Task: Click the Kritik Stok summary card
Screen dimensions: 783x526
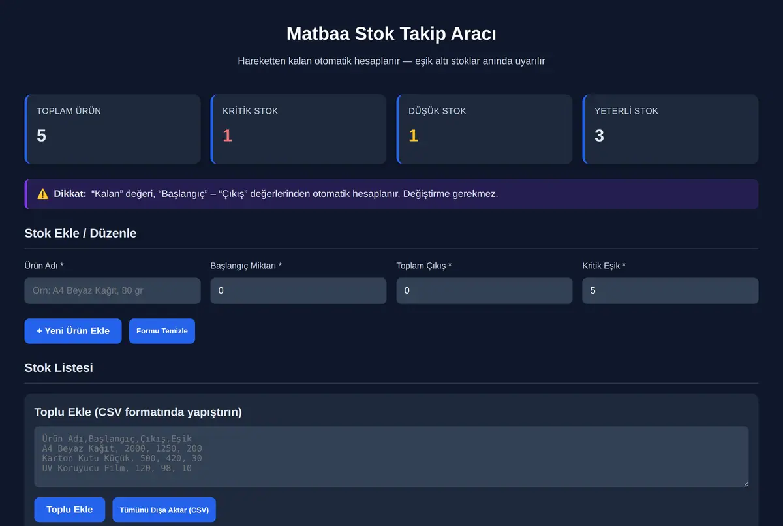Action: pos(298,129)
